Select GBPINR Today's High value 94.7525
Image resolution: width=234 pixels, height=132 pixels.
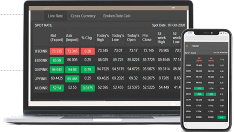pos(103,69)
